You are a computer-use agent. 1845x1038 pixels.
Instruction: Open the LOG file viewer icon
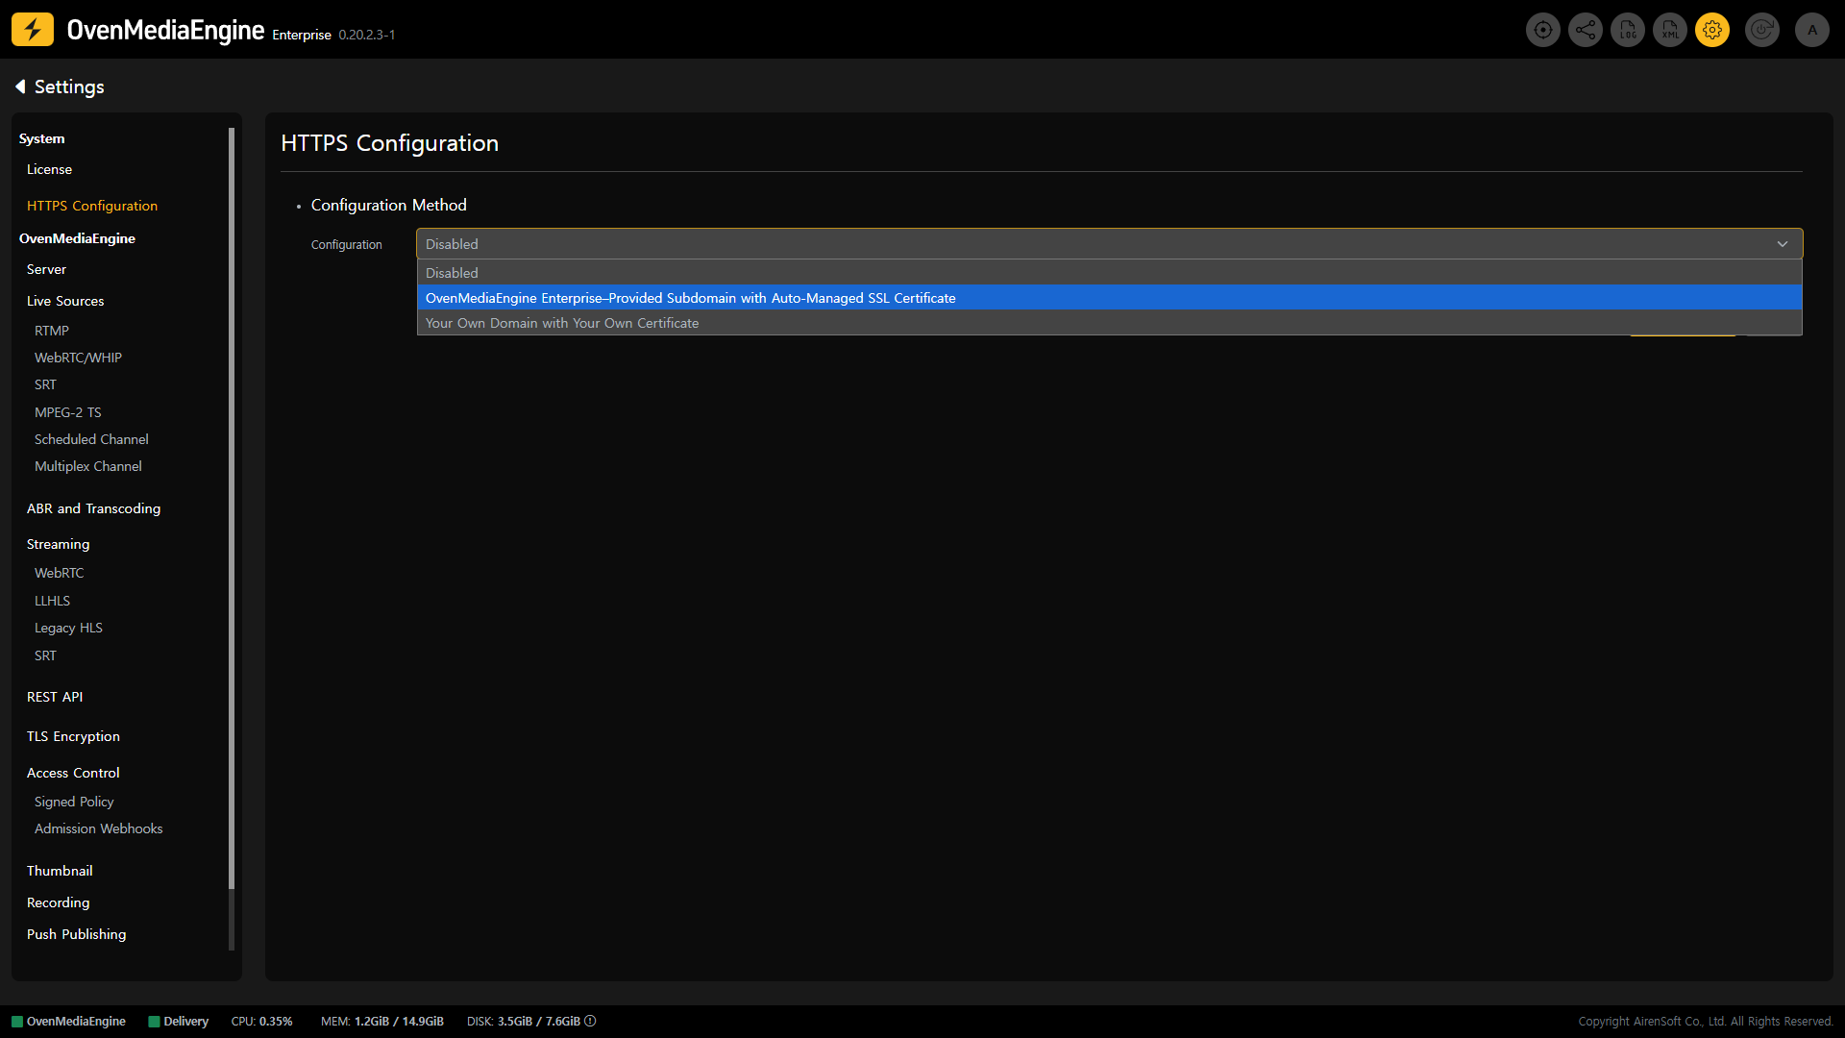point(1628,30)
